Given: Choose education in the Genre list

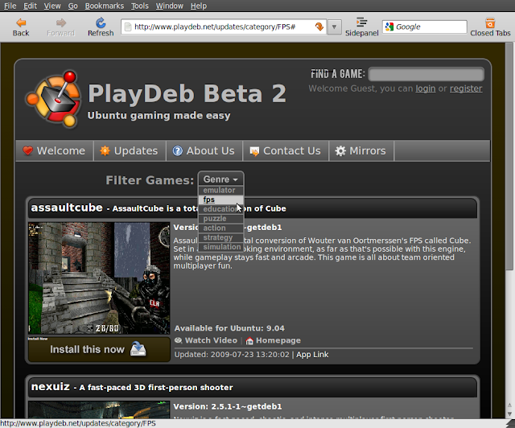Looking at the screenshot, I should (x=220, y=209).
